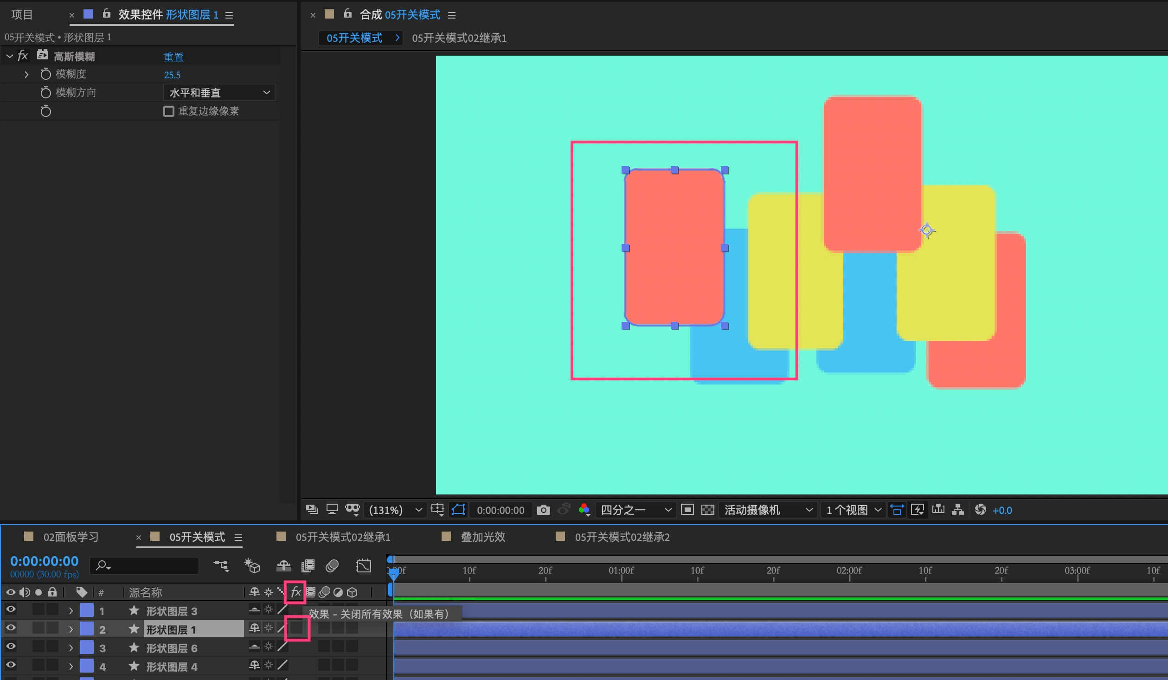Screen dimensions: 1168x680
Task: Toggle region of interest icon
Action: [x=687, y=510]
